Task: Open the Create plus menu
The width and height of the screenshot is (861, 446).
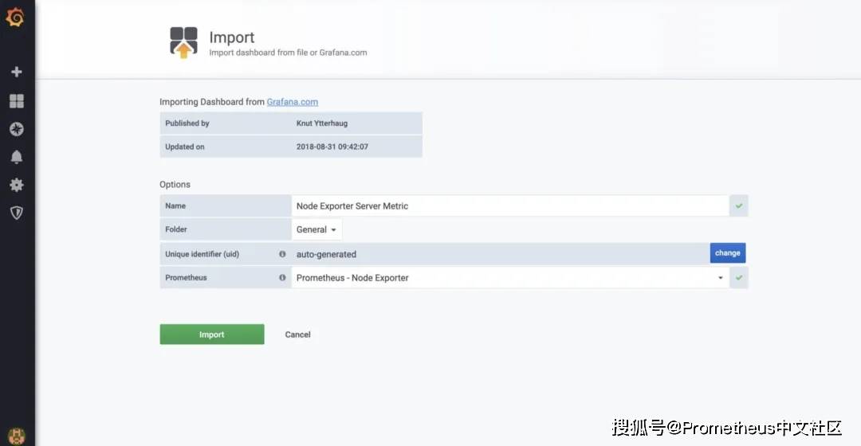Action: (x=16, y=72)
